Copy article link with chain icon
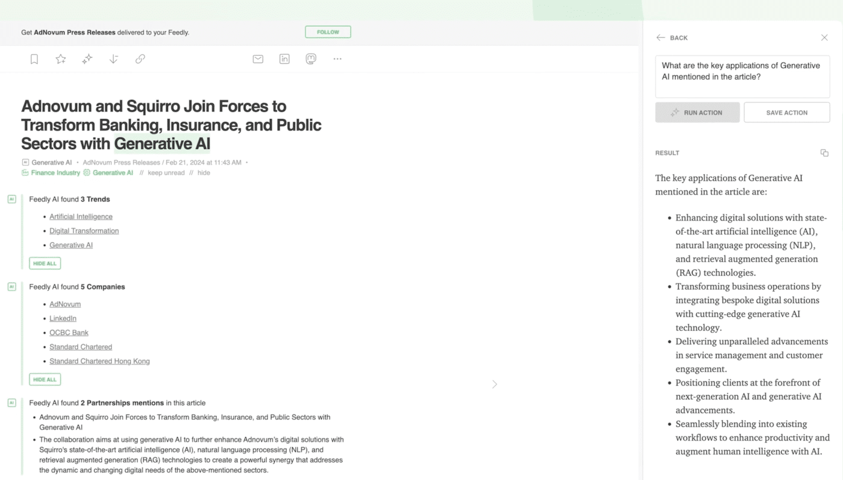This screenshot has height=480, width=843. coord(140,59)
